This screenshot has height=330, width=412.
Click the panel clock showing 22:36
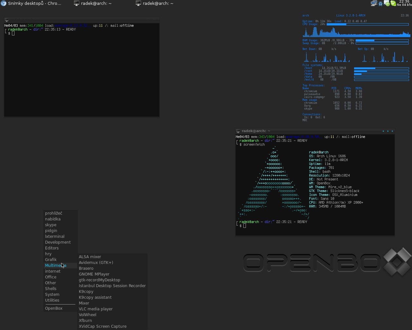pos(404,3)
